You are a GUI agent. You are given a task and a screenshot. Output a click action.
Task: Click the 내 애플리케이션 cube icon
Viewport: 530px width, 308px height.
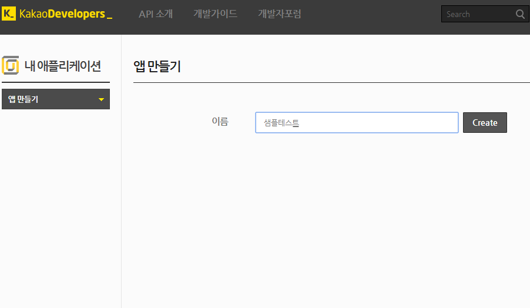tap(11, 65)
